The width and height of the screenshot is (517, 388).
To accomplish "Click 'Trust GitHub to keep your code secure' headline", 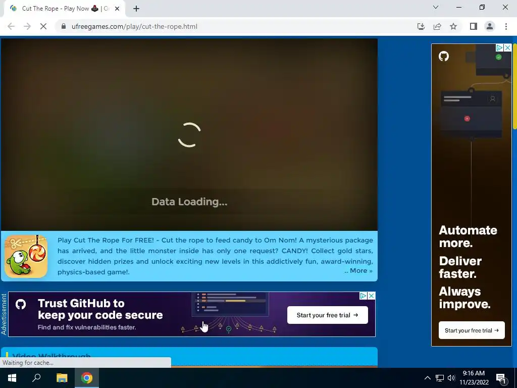I will tap(100, 309).
